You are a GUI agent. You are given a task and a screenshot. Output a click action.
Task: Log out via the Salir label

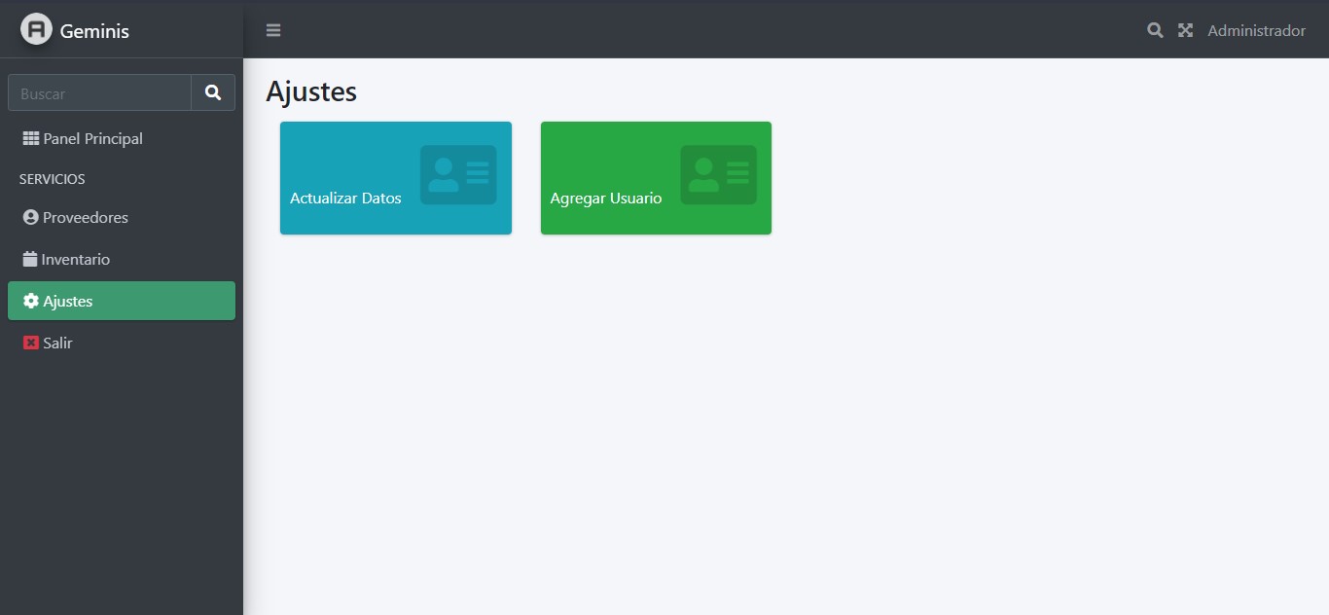pos(57,344)
